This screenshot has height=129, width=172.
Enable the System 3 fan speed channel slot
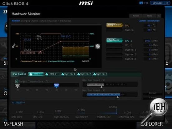[x=114, y=59]
